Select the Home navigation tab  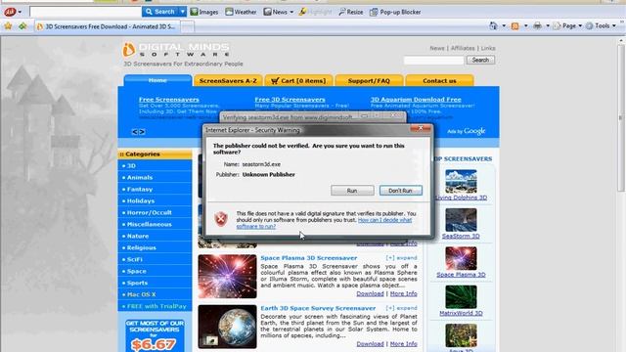157,80
